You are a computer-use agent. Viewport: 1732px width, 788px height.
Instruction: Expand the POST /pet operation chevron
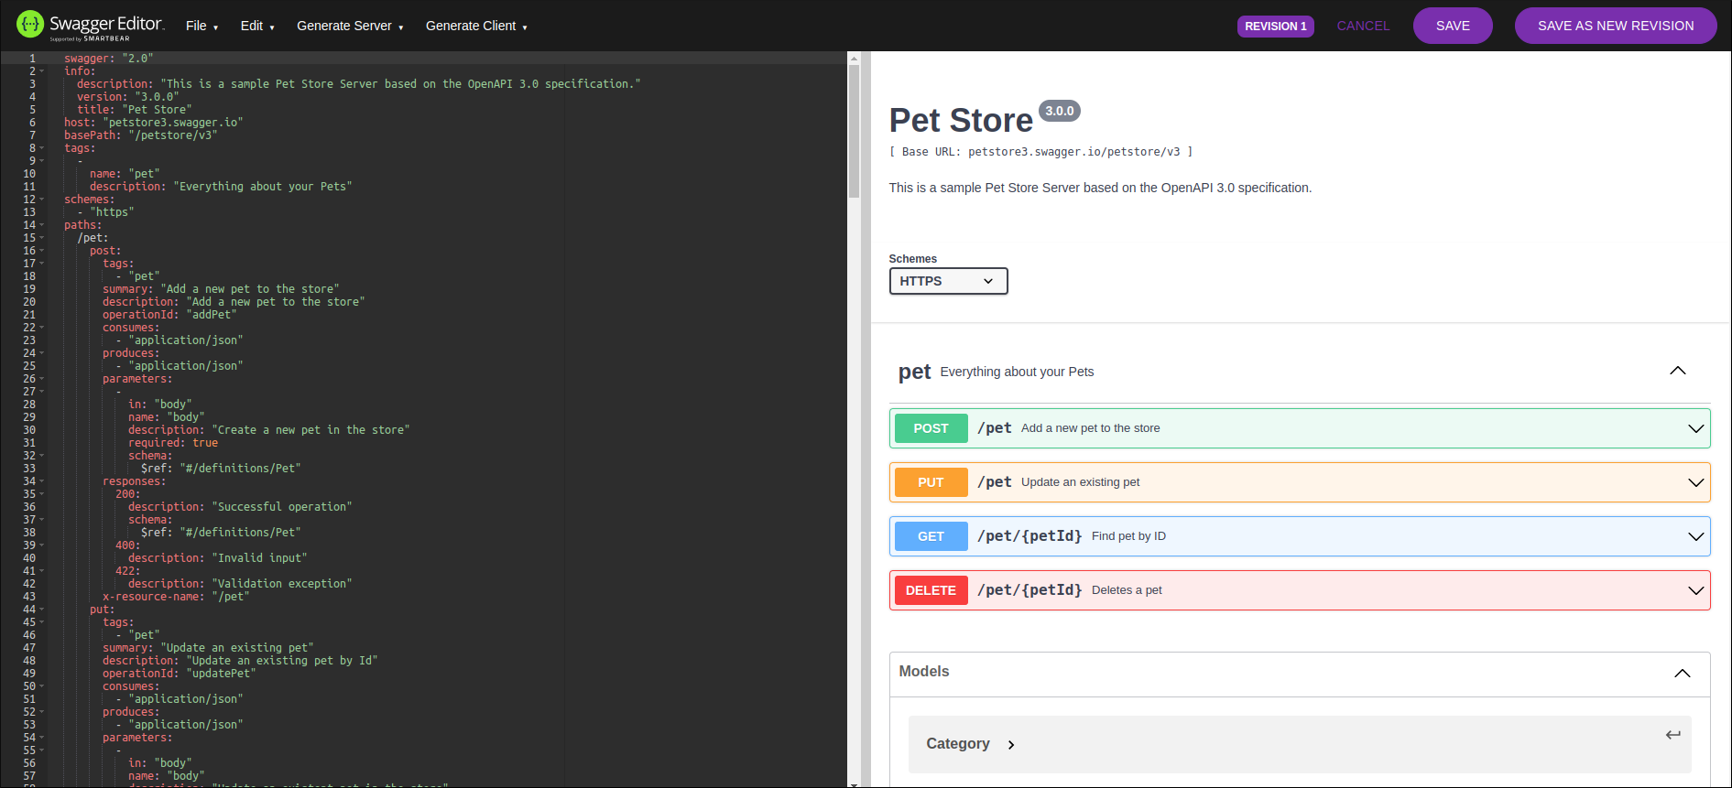1695,428
